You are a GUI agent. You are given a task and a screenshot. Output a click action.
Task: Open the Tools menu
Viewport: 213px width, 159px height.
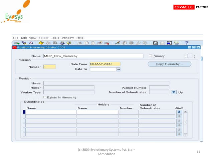tap(55, 38)
